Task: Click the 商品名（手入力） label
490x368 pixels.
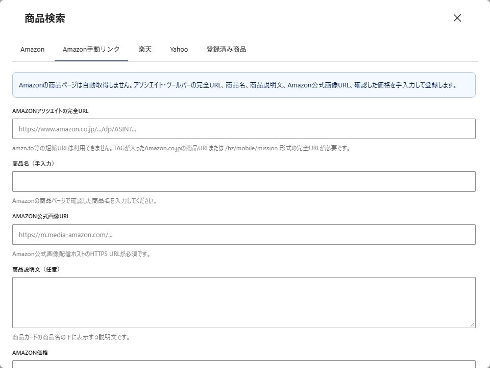Action: pos(34,164)
